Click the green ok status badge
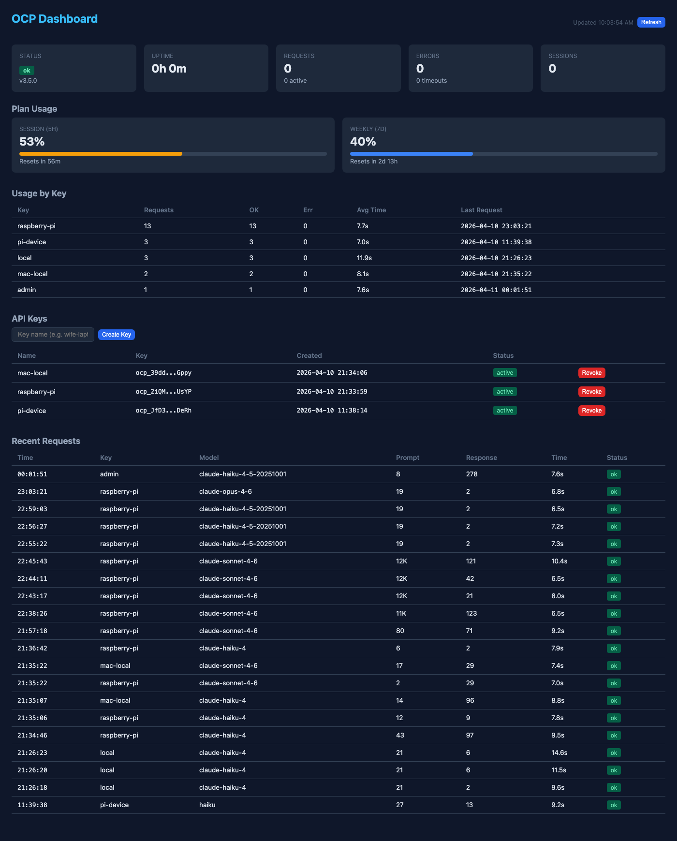Image resolution: width=677 pixels, height=841 pixels. (x=27, y=71)
